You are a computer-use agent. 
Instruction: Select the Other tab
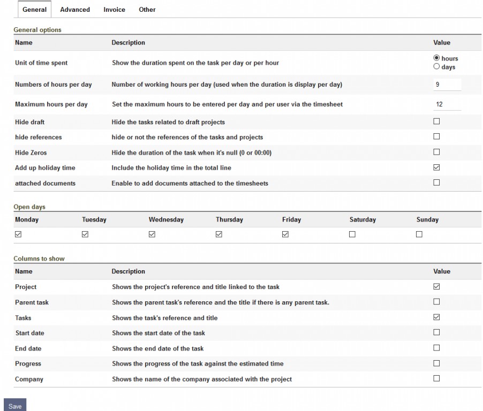tap(147, 10)
